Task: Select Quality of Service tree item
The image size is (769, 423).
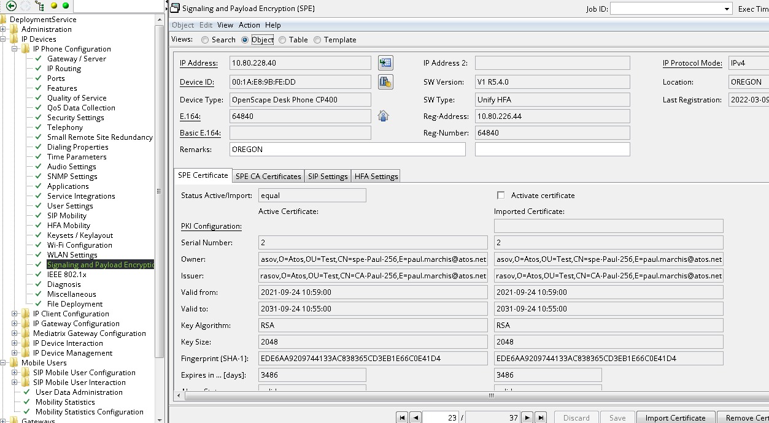Action: [x=77, y=98]
